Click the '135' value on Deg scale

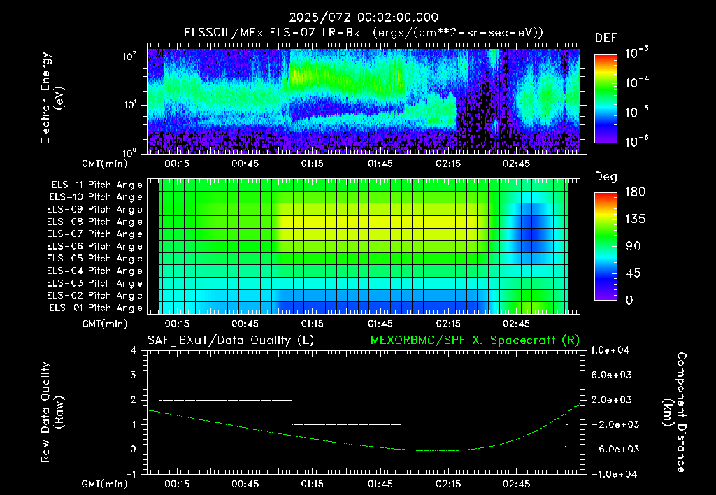[635, 219]
